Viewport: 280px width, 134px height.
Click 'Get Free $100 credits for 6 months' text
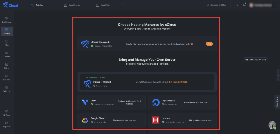[x=129, y=102]
